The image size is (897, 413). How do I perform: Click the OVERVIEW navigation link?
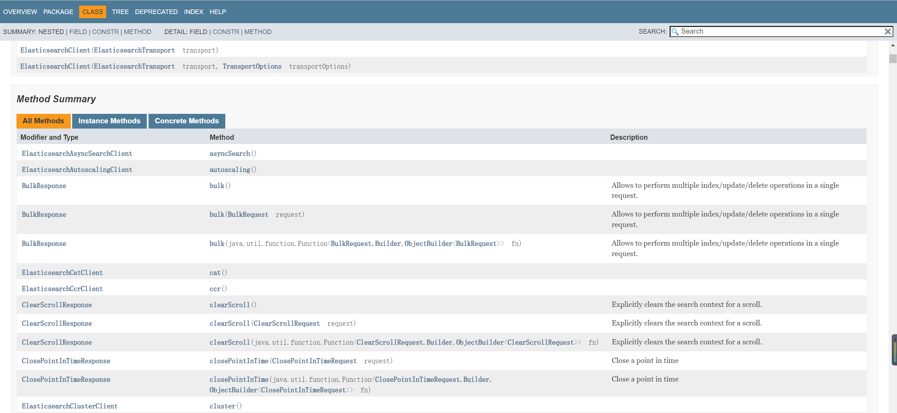(x=20, y=12)
